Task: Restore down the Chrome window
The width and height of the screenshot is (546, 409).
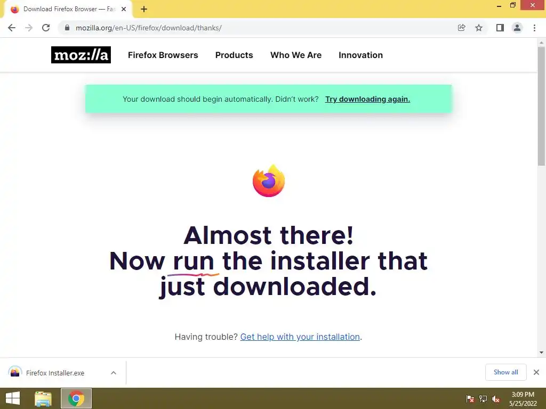Action: 512,5
